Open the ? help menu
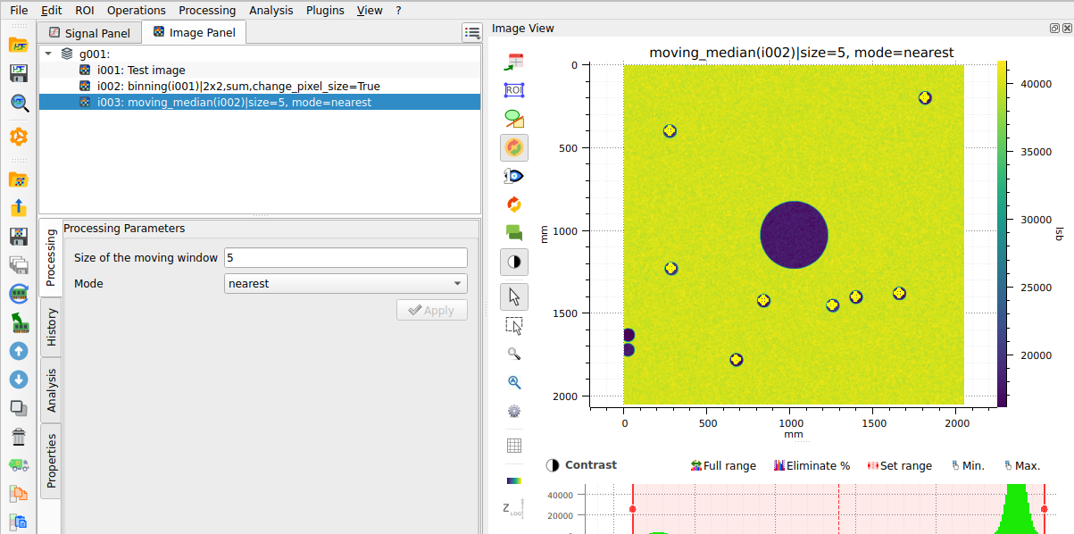1074x534 pixels. [x=398, y=11]
